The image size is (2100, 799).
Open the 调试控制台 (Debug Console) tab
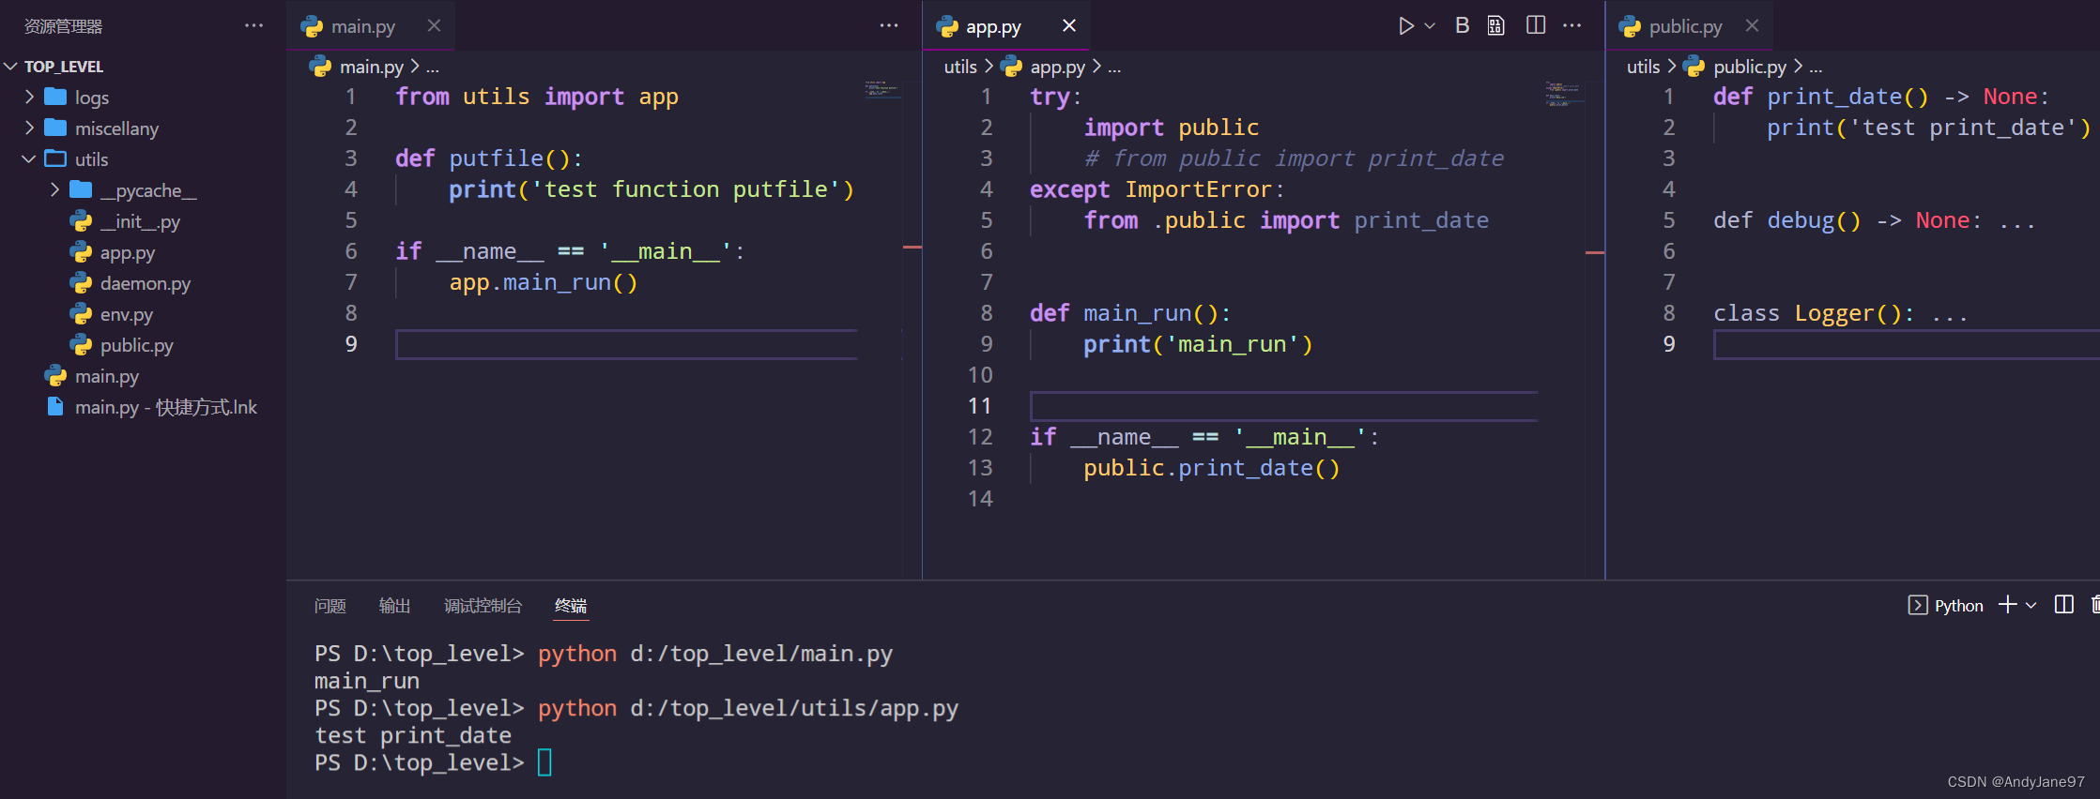[x=483, y=606]
